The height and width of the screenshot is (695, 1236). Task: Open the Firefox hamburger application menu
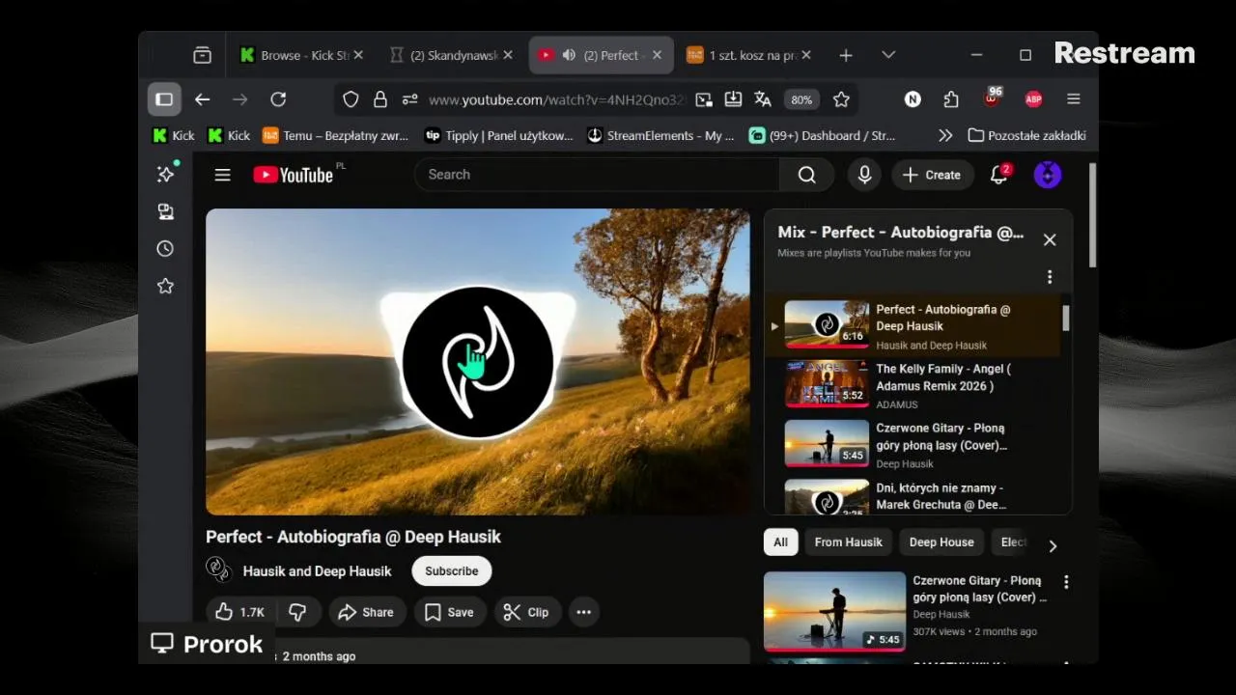point(1073,99)
